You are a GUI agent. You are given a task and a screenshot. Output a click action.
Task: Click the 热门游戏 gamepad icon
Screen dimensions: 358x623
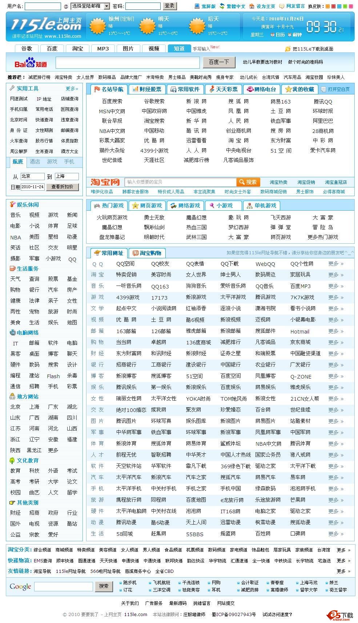pos(97,206)
